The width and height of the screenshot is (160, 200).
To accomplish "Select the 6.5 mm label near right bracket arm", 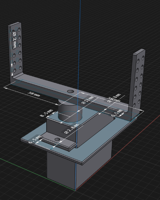I will [117, 113].
